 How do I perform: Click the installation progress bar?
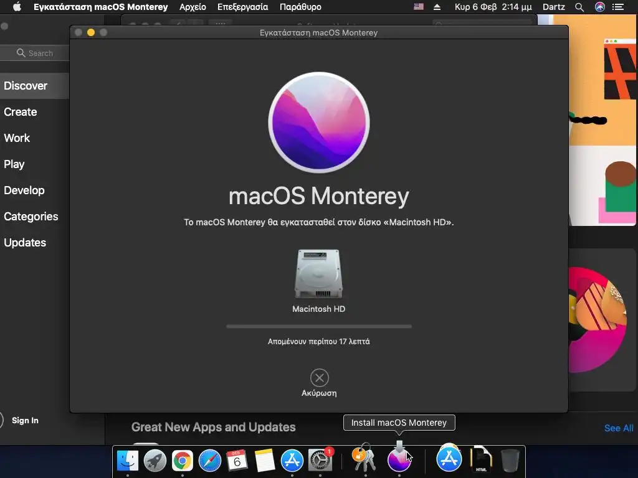pyautogui.click(x=319, y=326)
